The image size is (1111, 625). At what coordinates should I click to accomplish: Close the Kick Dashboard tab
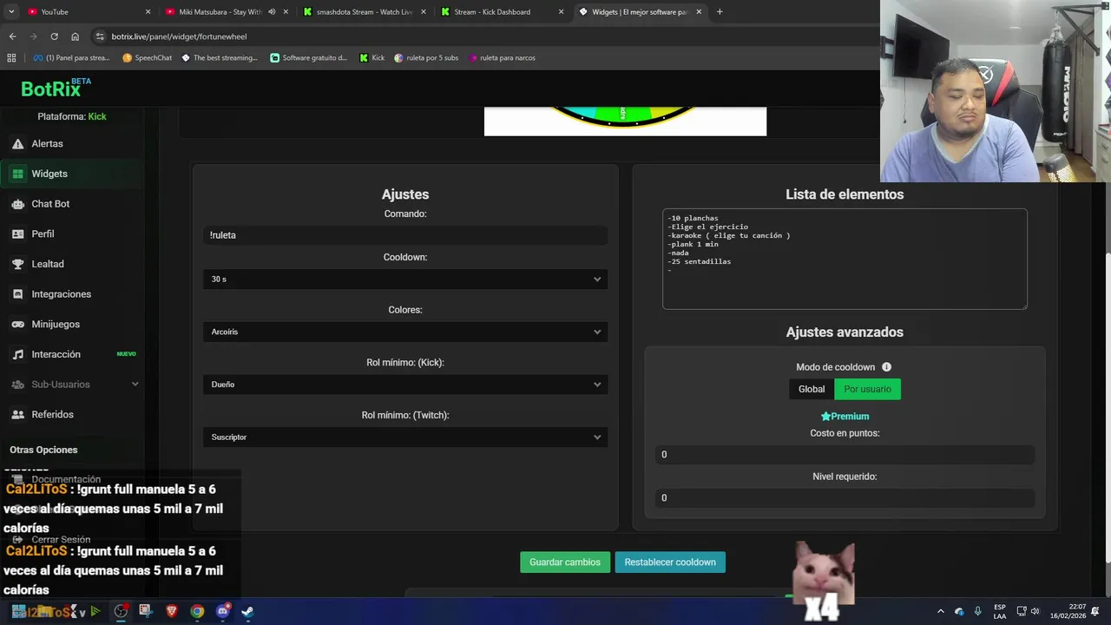(561, 12)
